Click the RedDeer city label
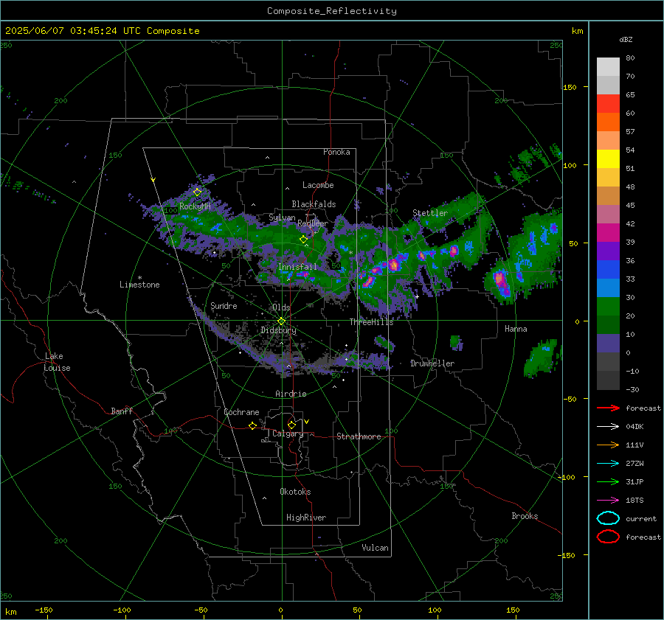 coord(313,223)
